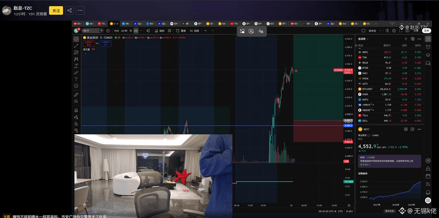Open the watchlist panel in right sidebar
This screenshot has height=218, width=439.
[x=428, y=39]
